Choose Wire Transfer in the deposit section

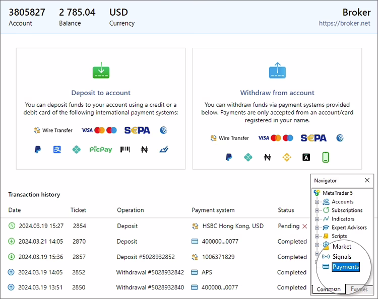pyautogui.click(x=53, y=130)
